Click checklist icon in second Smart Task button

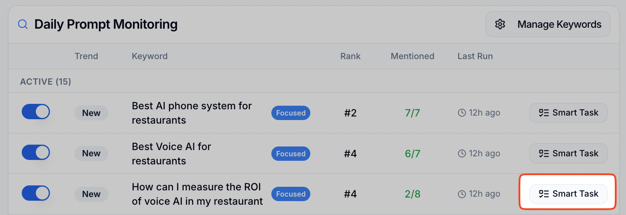pos(544,154)
